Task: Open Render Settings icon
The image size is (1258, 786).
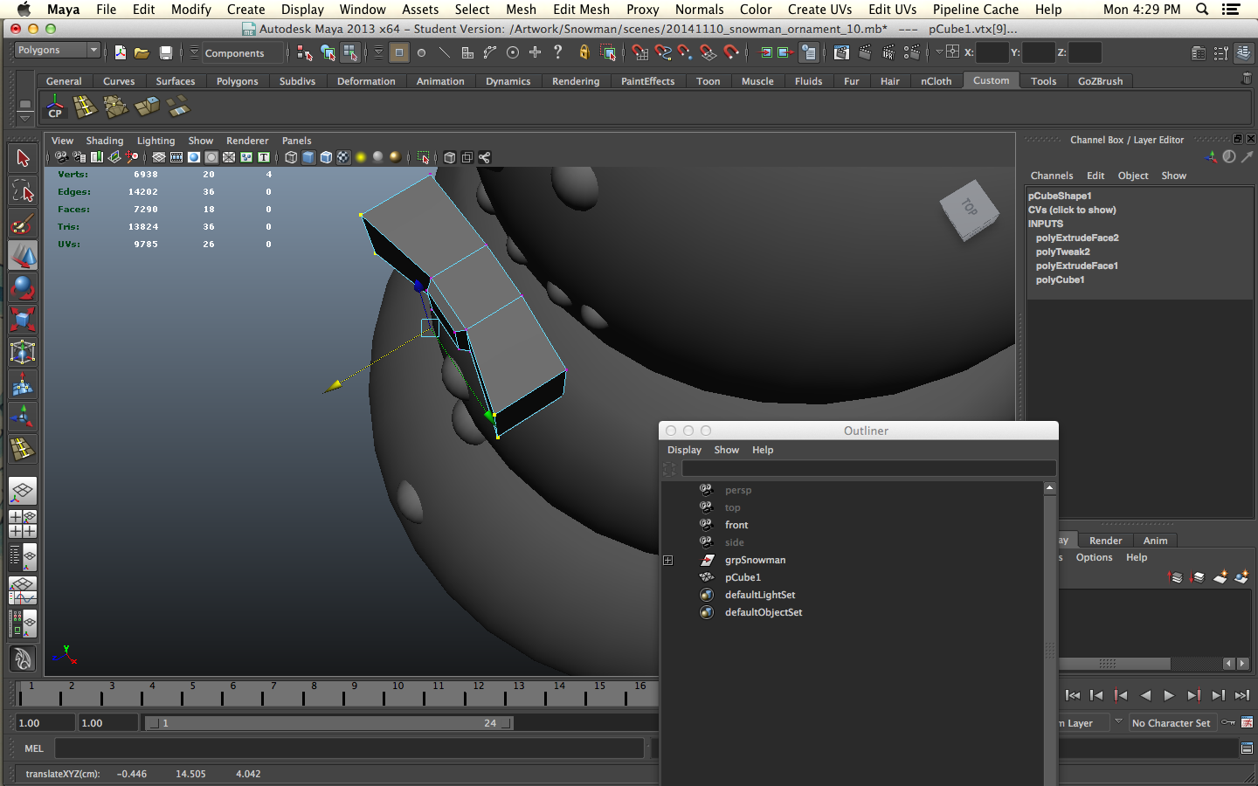Action: coord(912,52)
